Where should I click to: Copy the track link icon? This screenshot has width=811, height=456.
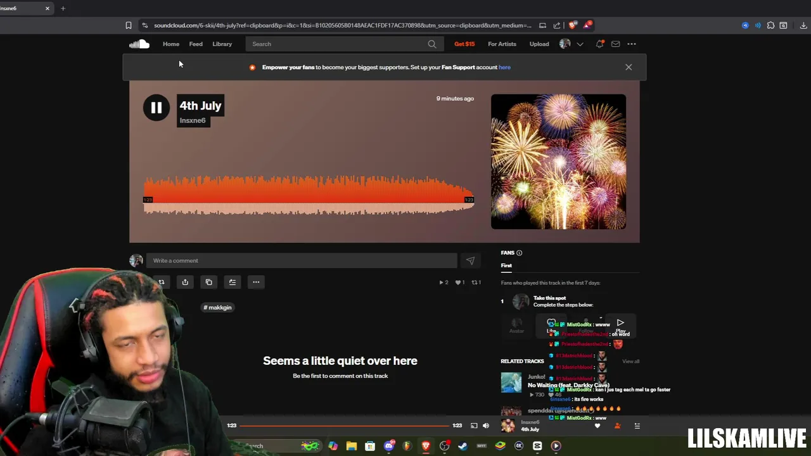coord(208,282)
